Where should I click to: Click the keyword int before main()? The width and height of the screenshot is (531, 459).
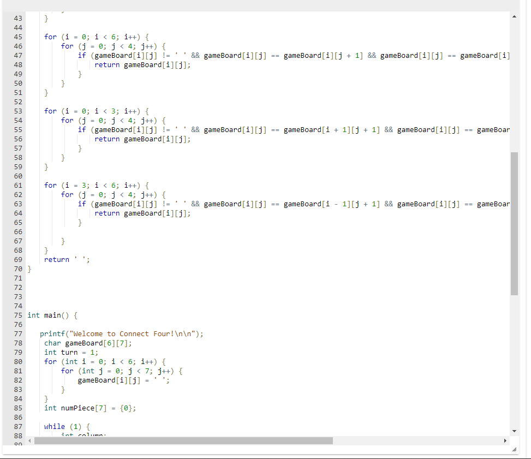pos(33,315)
